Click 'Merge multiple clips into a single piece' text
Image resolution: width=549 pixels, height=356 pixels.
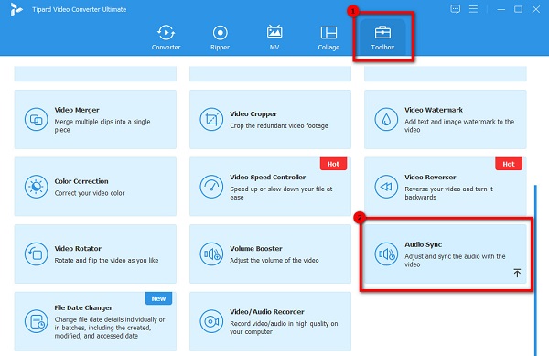coord(102,125)
